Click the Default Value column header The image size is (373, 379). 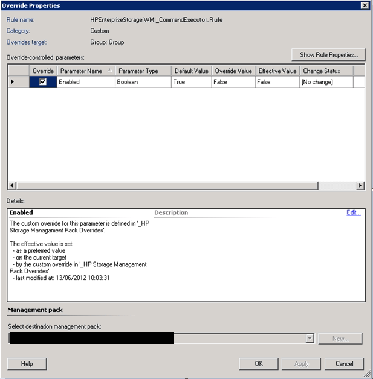pyautogui.click(x=191, y=71)
